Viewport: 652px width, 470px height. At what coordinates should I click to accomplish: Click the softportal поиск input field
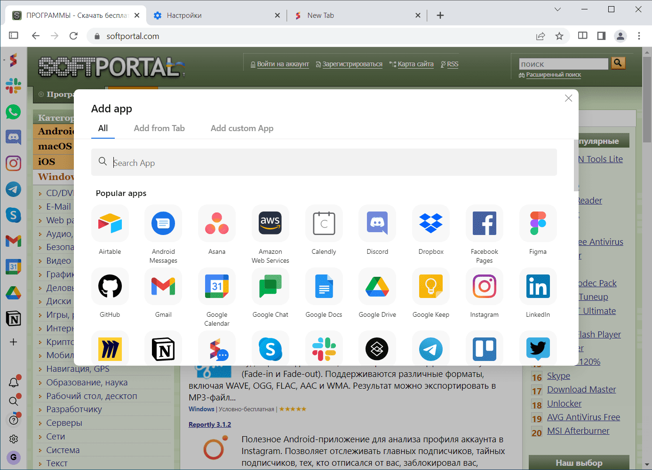coord(564,64)
